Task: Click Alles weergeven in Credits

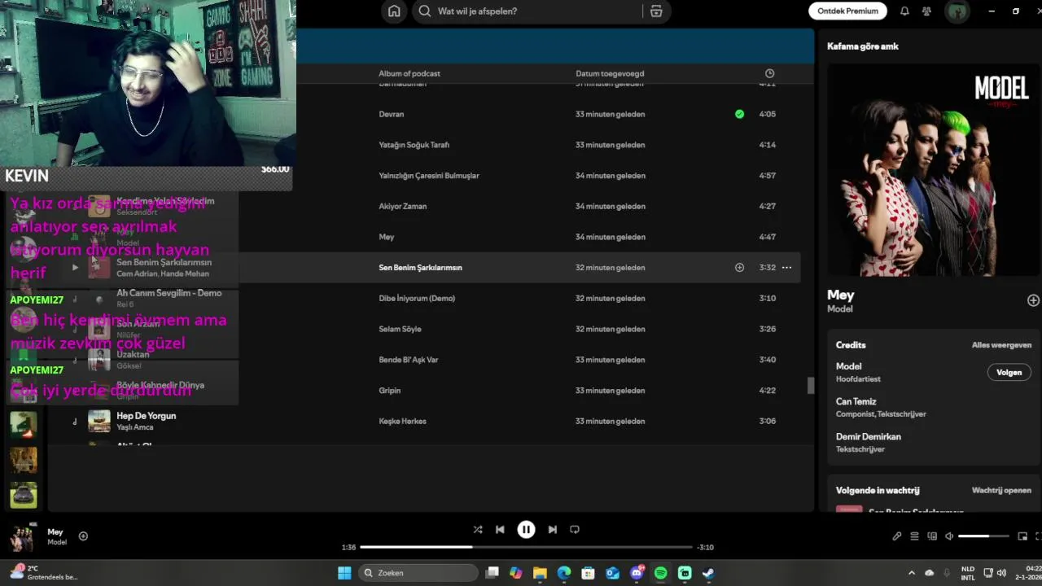Action: (1001, 345)
